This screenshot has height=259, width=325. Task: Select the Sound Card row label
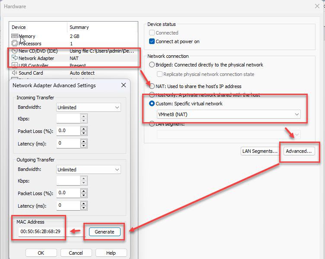pyautogui.click(x=31, y=73)
